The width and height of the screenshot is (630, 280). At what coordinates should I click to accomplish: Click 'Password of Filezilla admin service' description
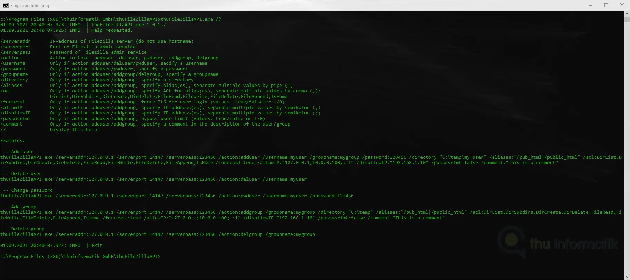(98, 52)
